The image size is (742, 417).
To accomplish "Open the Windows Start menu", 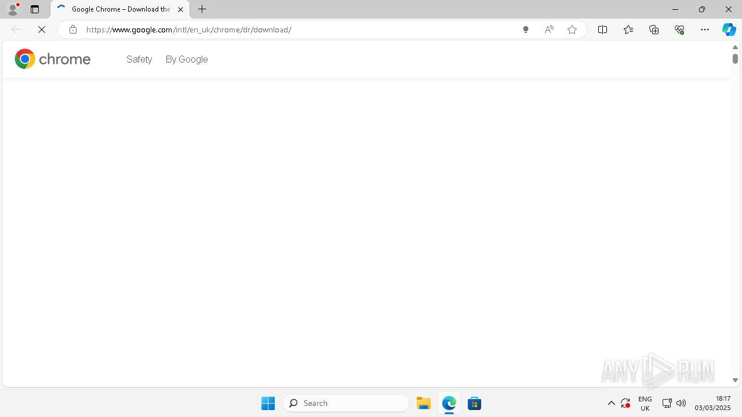I will pyautogui.click(x=268, y=403).
